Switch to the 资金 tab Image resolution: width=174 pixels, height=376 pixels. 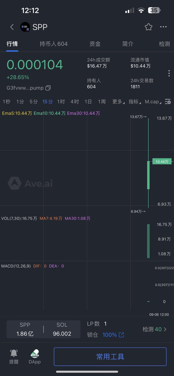[x=95, y=44]
